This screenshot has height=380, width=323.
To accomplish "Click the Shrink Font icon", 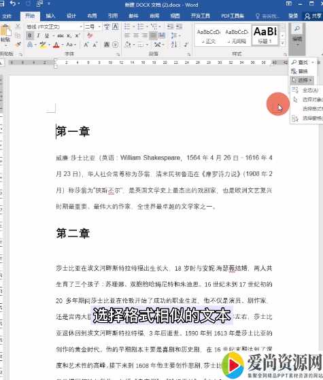I will [95, 45].
